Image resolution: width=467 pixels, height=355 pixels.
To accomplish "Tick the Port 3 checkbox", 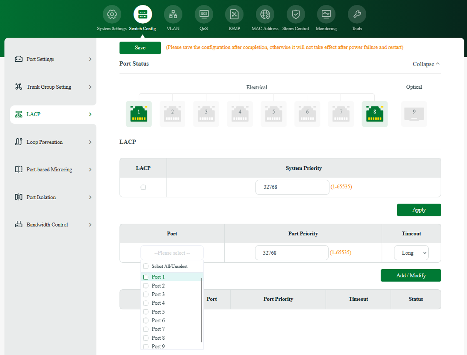I will tap(146, 294).
